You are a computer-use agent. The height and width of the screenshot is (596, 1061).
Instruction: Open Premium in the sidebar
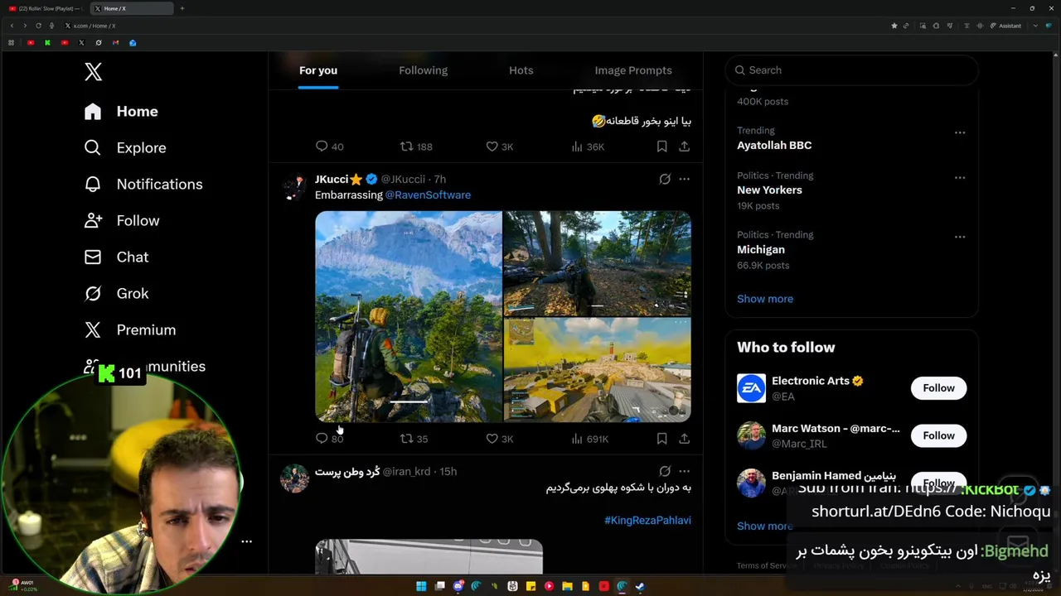point(130,329)
